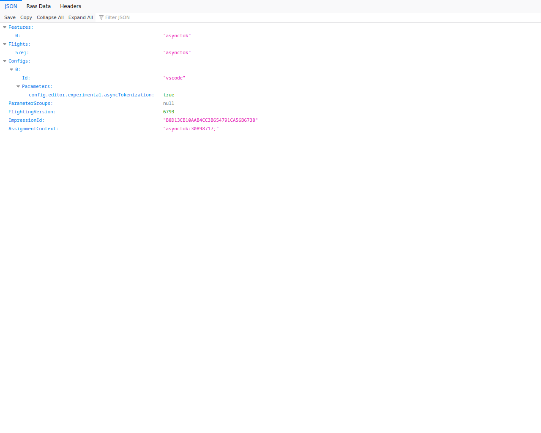Collapse the Features node
541x433 pixels.
tap(5, 27)
